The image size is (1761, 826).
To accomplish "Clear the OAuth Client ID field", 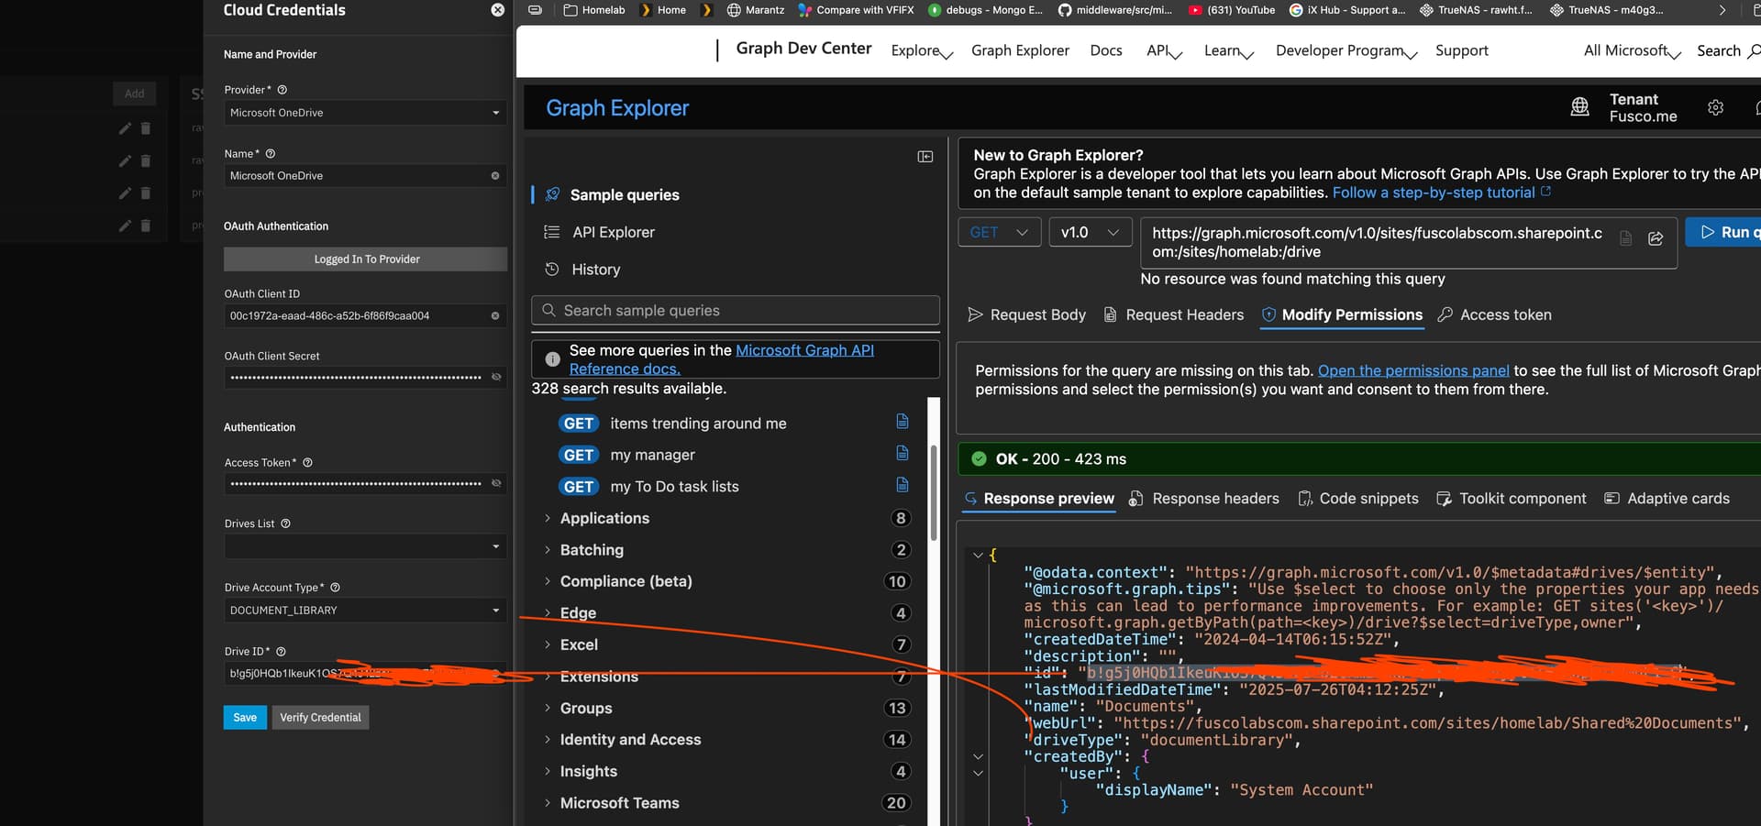I will [x=495, y=316].
